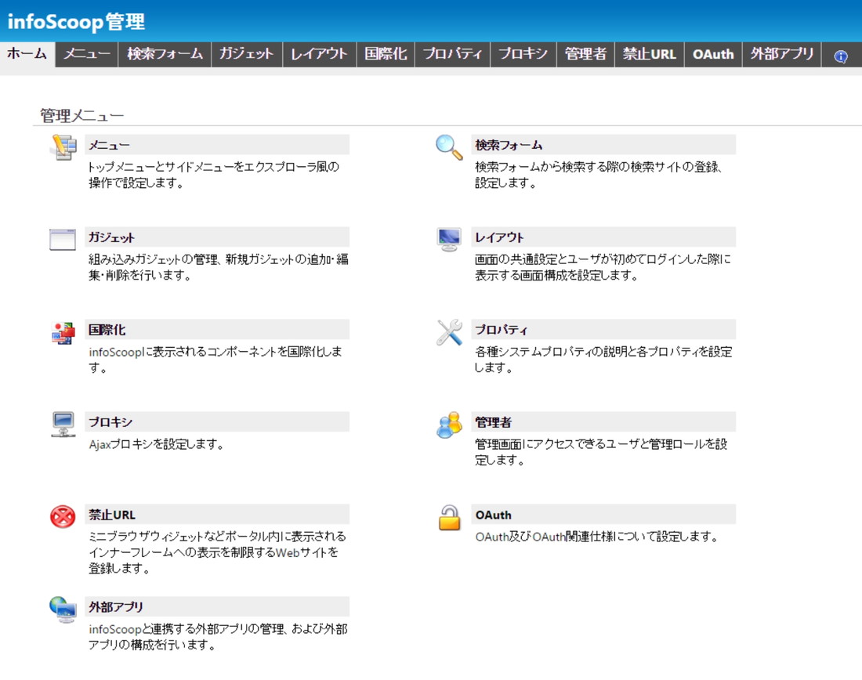The width and height of the screenshot is (862, 680).
Task: Click description beginning '組み込みガジェットの管理'
Action: (219, 267)
